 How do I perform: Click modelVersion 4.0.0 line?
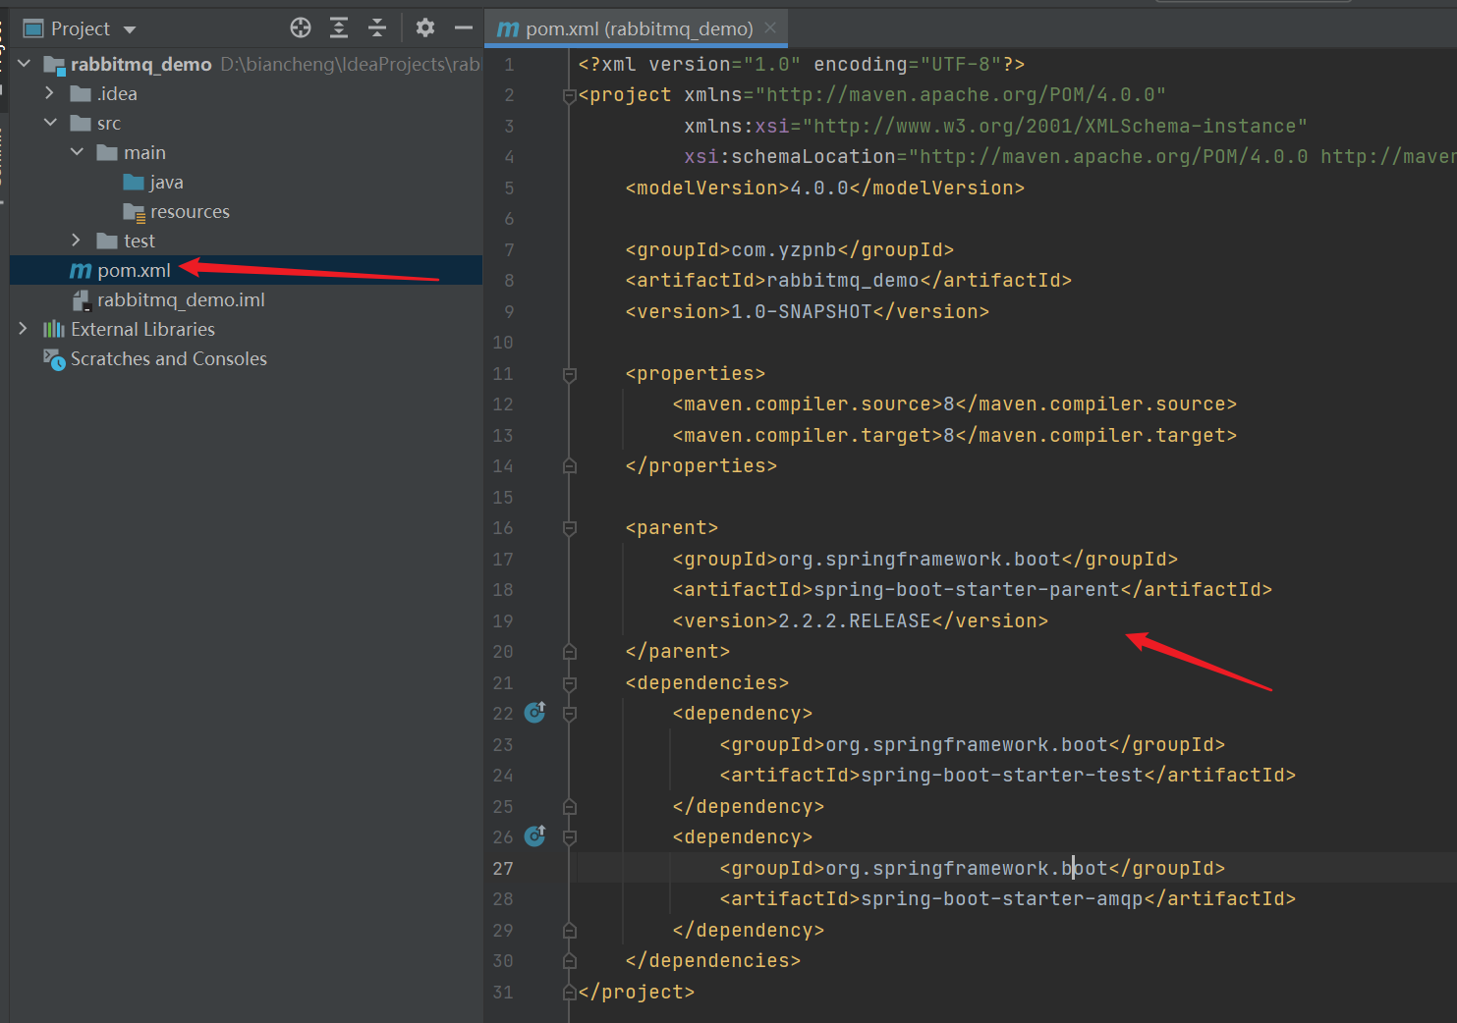pos(825,188)
